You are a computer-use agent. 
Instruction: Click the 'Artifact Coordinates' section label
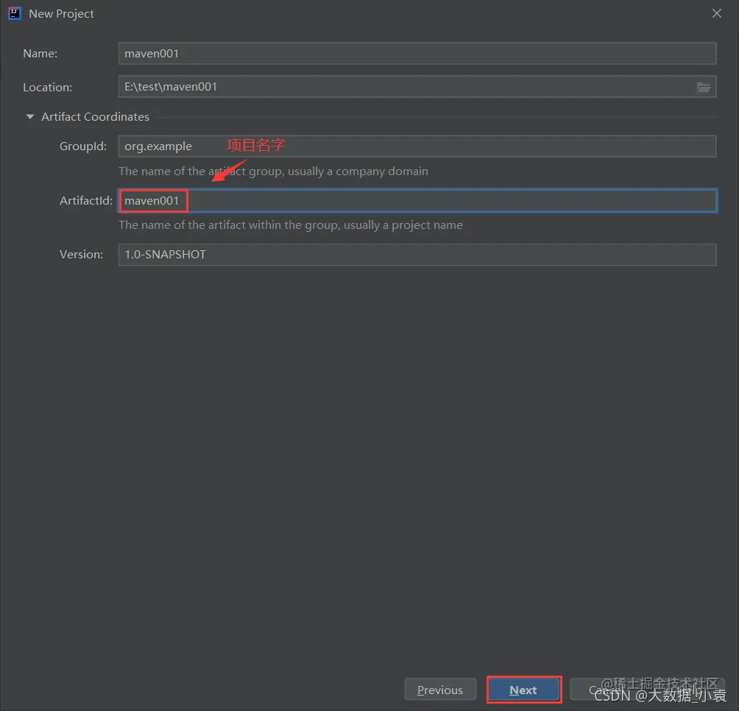tap(95, 116)
